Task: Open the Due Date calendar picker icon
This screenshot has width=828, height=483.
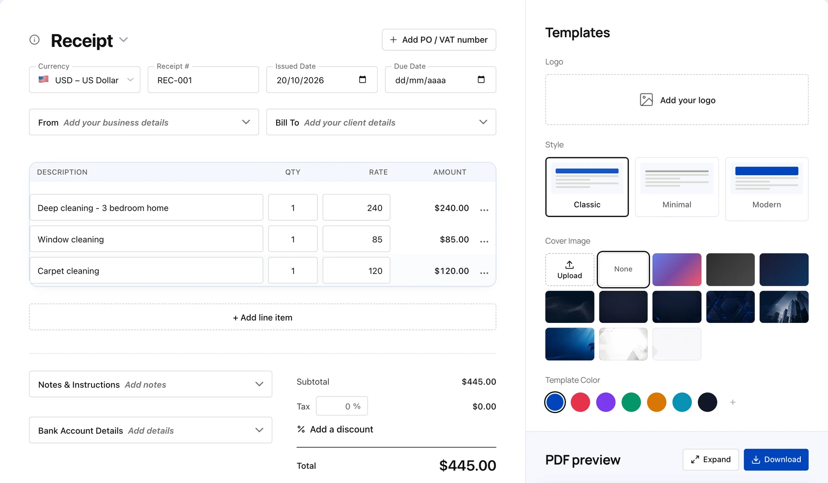Action: (x=481, y=80)
